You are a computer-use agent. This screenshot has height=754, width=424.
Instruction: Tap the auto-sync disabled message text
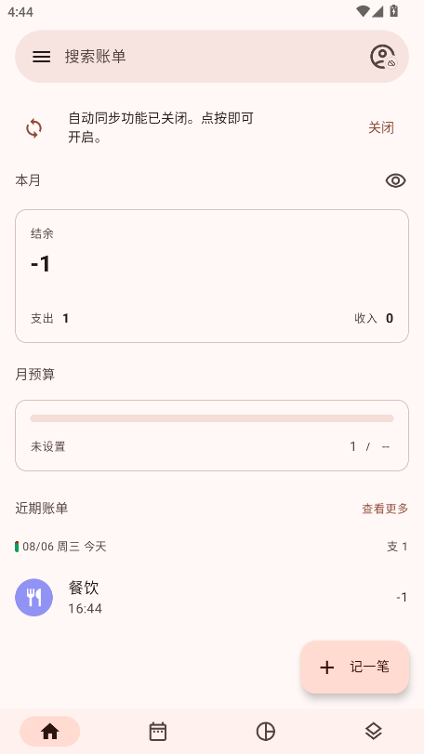click(161, 127)
